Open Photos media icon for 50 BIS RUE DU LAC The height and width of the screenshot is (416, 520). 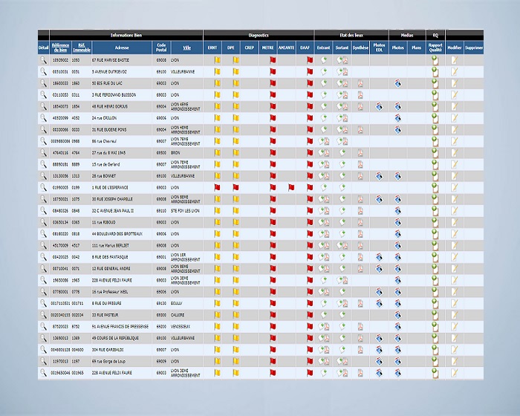[398, 83]
